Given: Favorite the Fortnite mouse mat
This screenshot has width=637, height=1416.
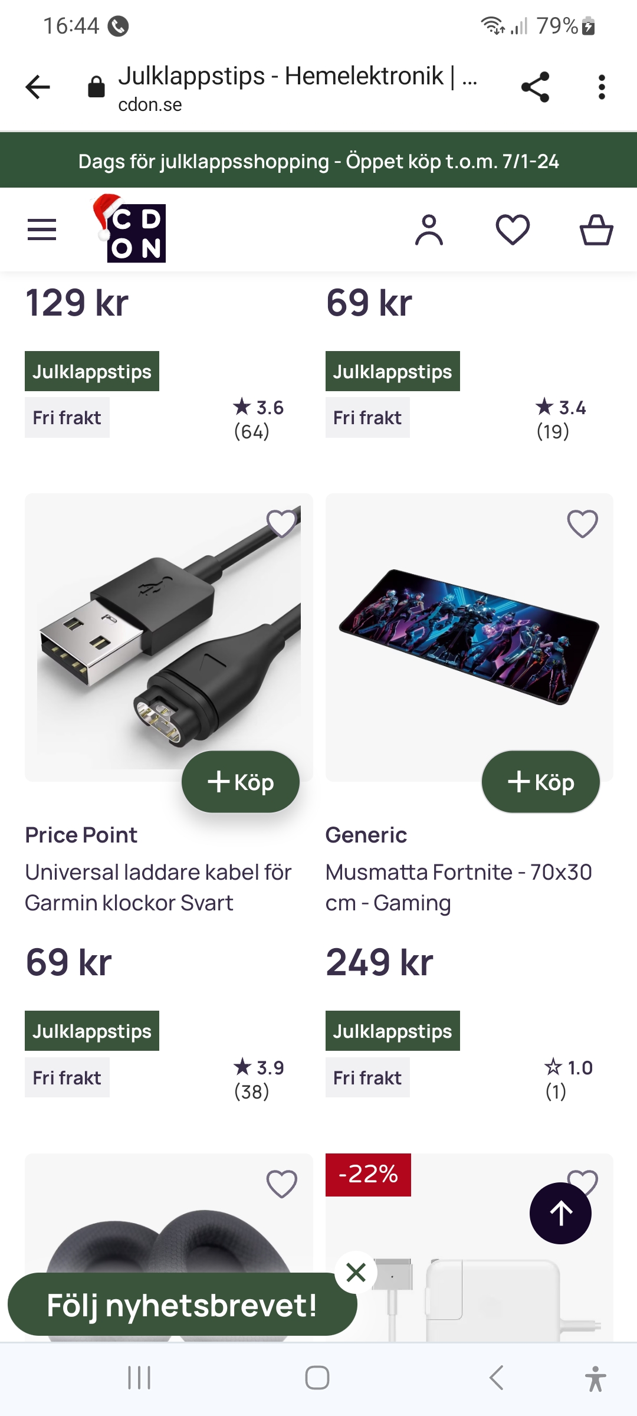Looking at the screenshot, I should pos(582,523).
